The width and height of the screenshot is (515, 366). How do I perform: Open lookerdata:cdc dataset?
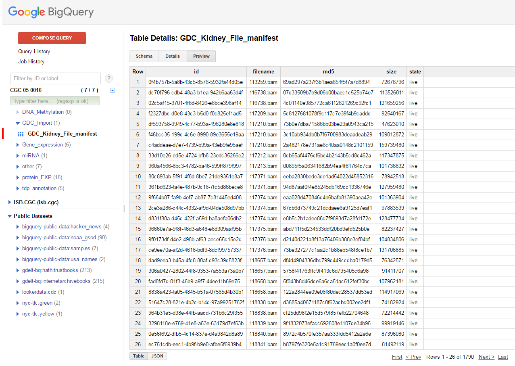[39, 292]
